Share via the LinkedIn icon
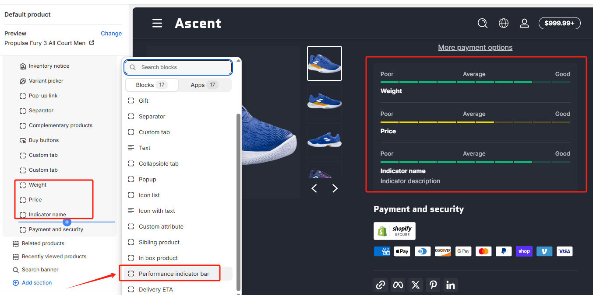 [451, 285]
